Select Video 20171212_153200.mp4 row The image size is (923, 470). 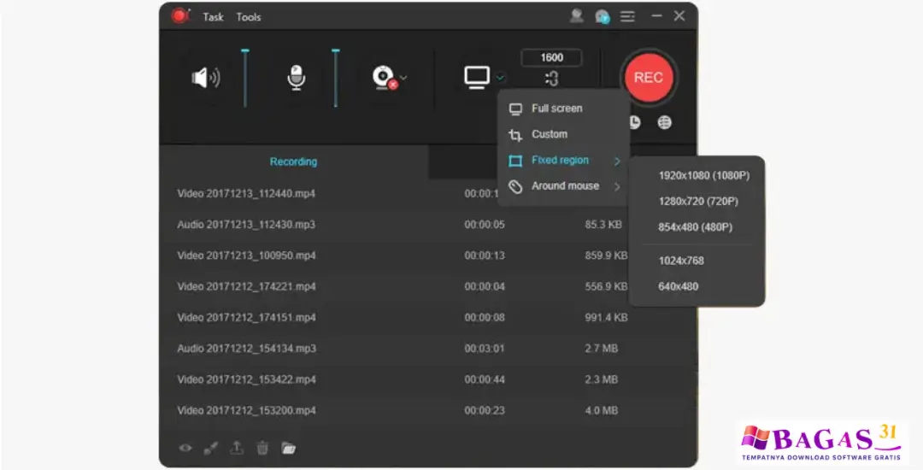428,410
